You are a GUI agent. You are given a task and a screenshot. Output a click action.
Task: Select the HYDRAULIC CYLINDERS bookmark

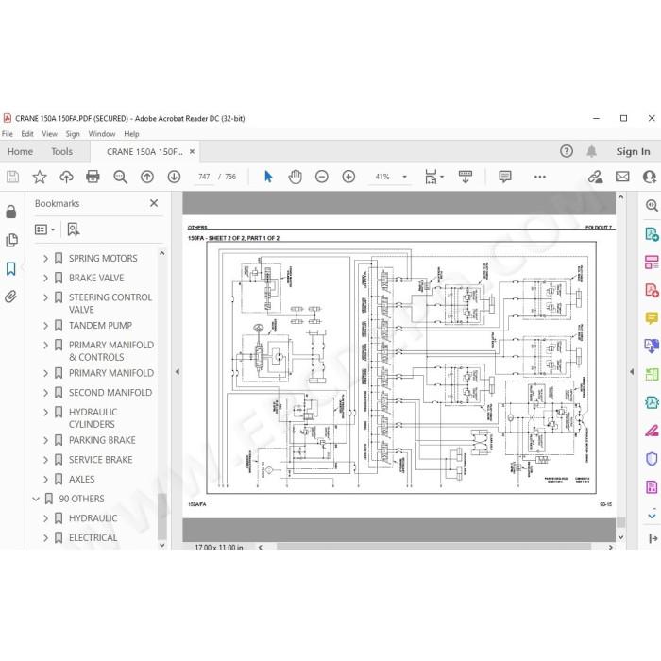[x=93, y=417]
